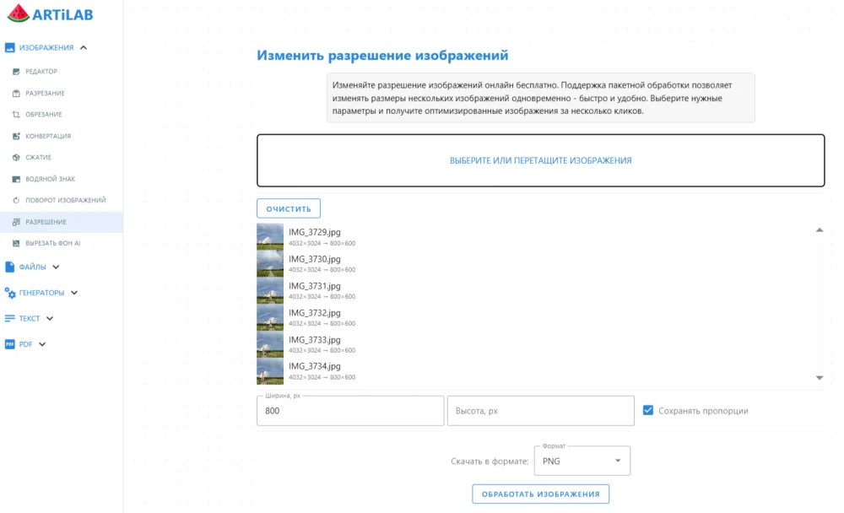Click the Водяной знак icon
Viewport: 844px width, 513px height.
[16, 179]
